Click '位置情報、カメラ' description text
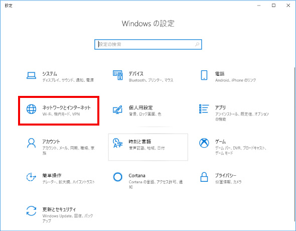The height and width of the screenshot is (231, 296). pos(228,182)
